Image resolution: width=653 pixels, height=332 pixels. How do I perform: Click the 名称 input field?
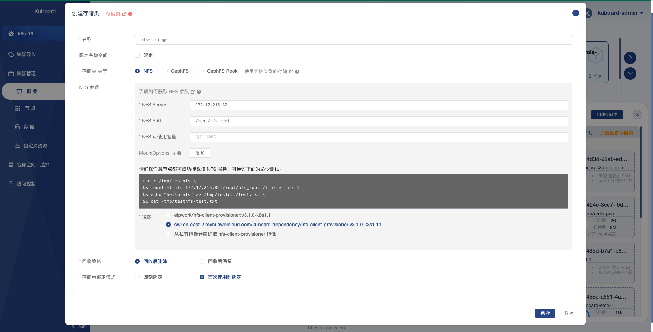click(x=353, y=40)
